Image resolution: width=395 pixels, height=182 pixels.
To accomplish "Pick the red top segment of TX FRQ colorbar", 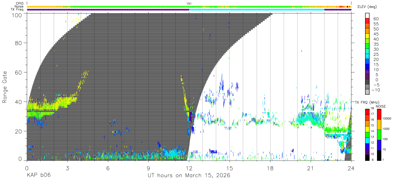I will point(368,112).
